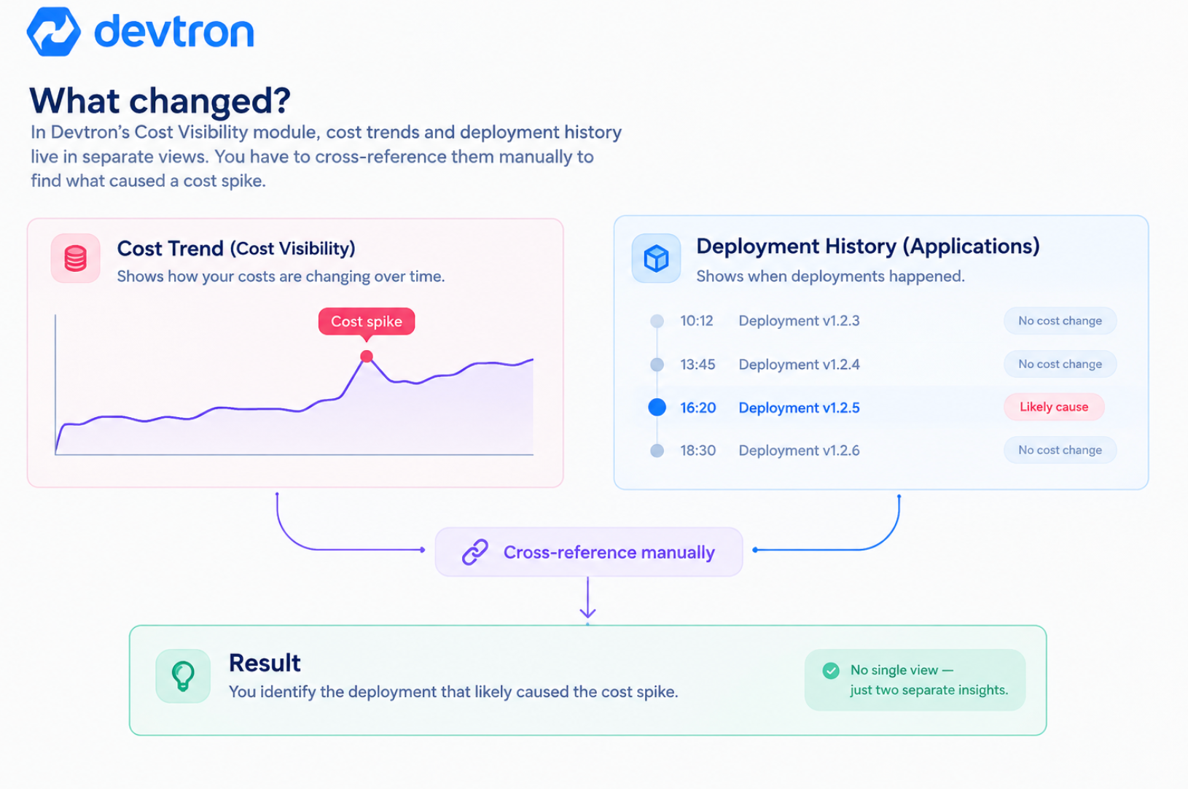Click the green lightbulb Result icon

(183, 676)
